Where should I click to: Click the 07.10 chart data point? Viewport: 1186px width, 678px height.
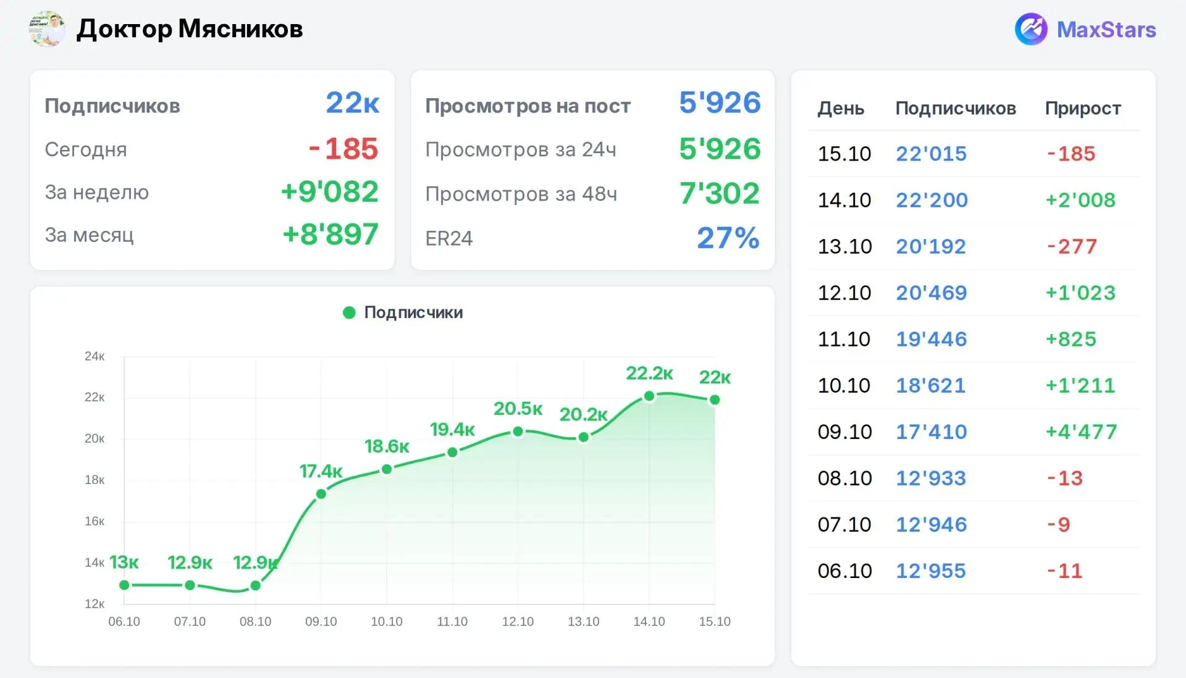[x=190, y=585]
